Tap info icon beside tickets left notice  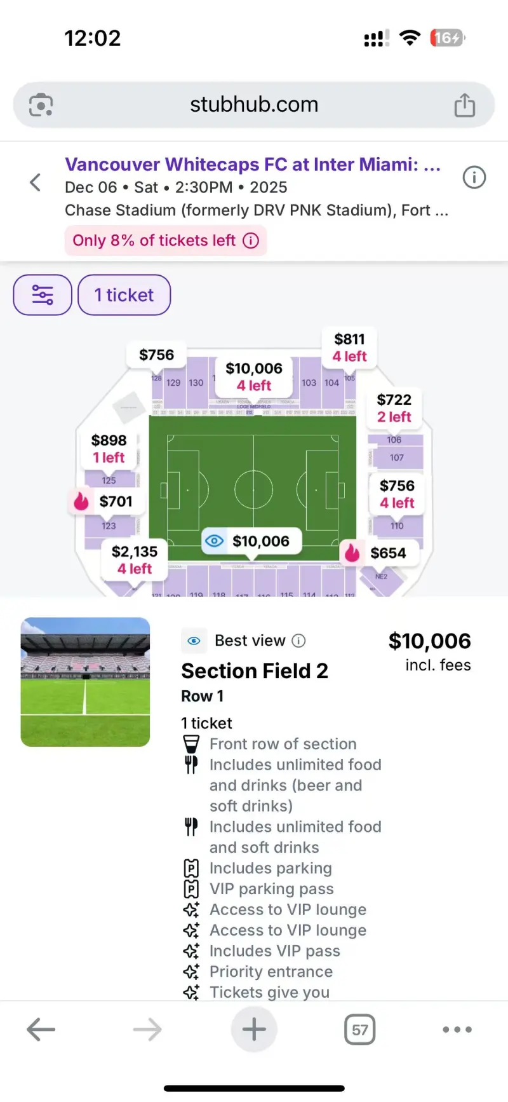click(251, 241)
